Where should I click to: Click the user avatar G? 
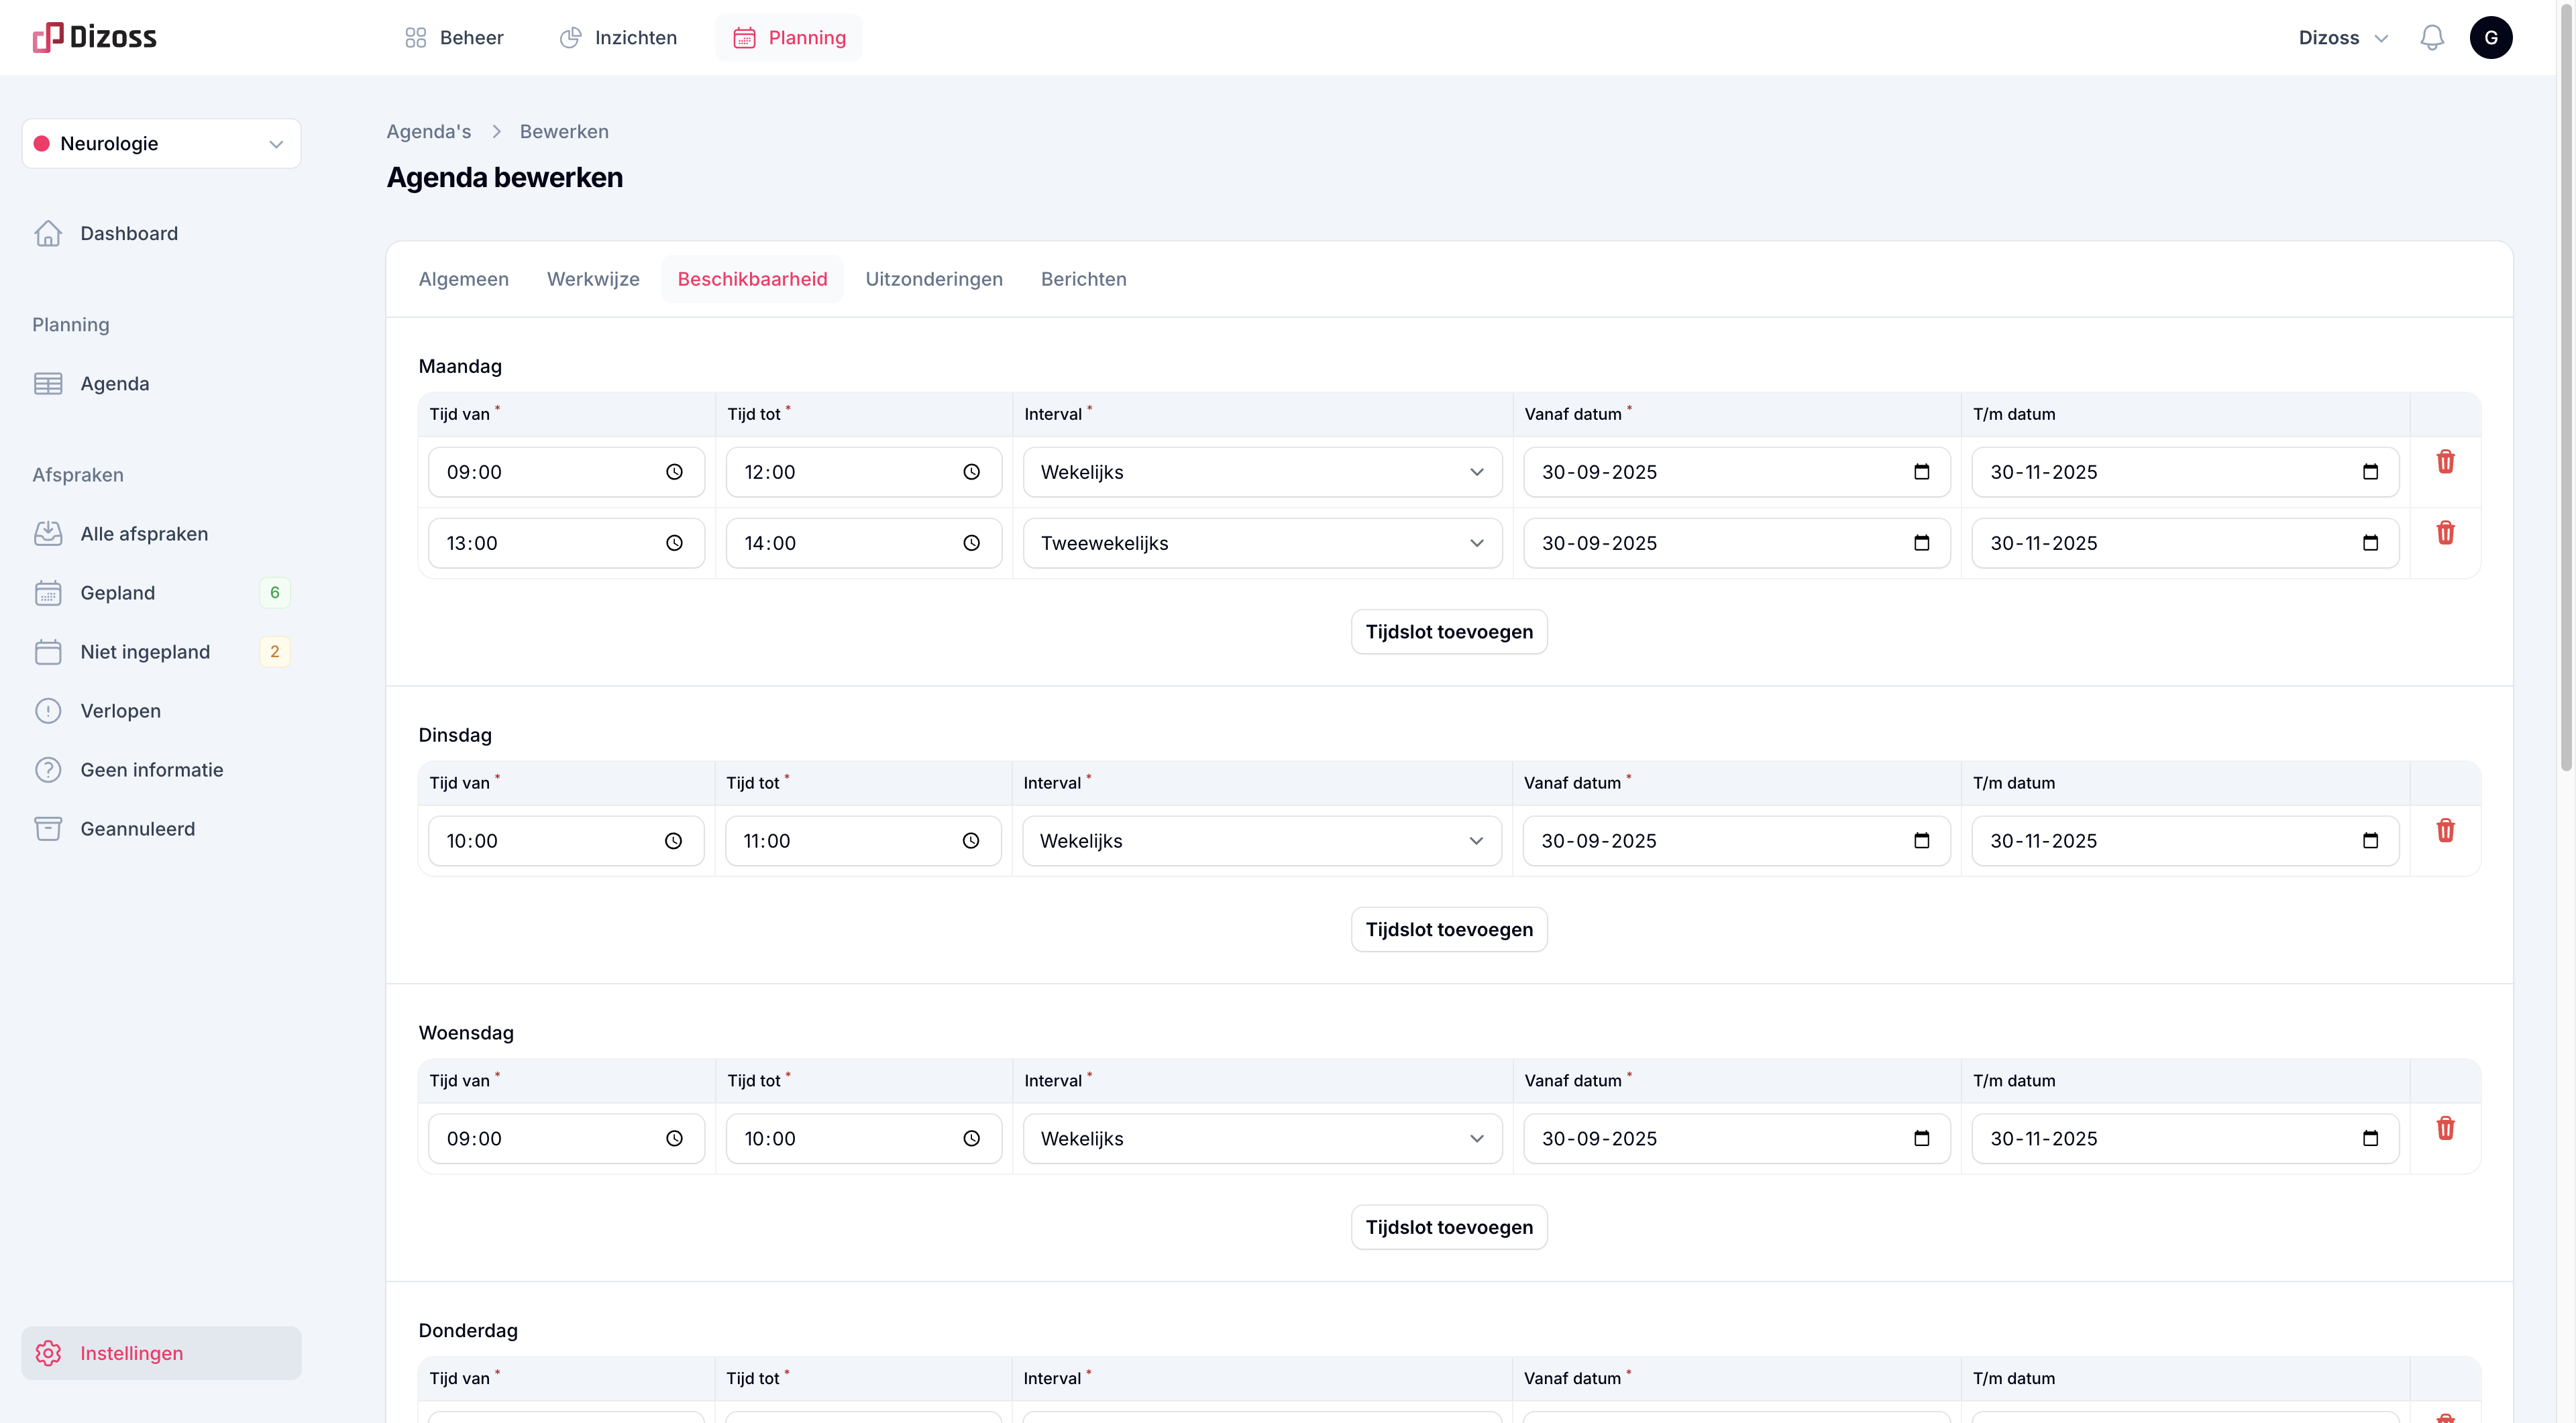(2490, 38)
